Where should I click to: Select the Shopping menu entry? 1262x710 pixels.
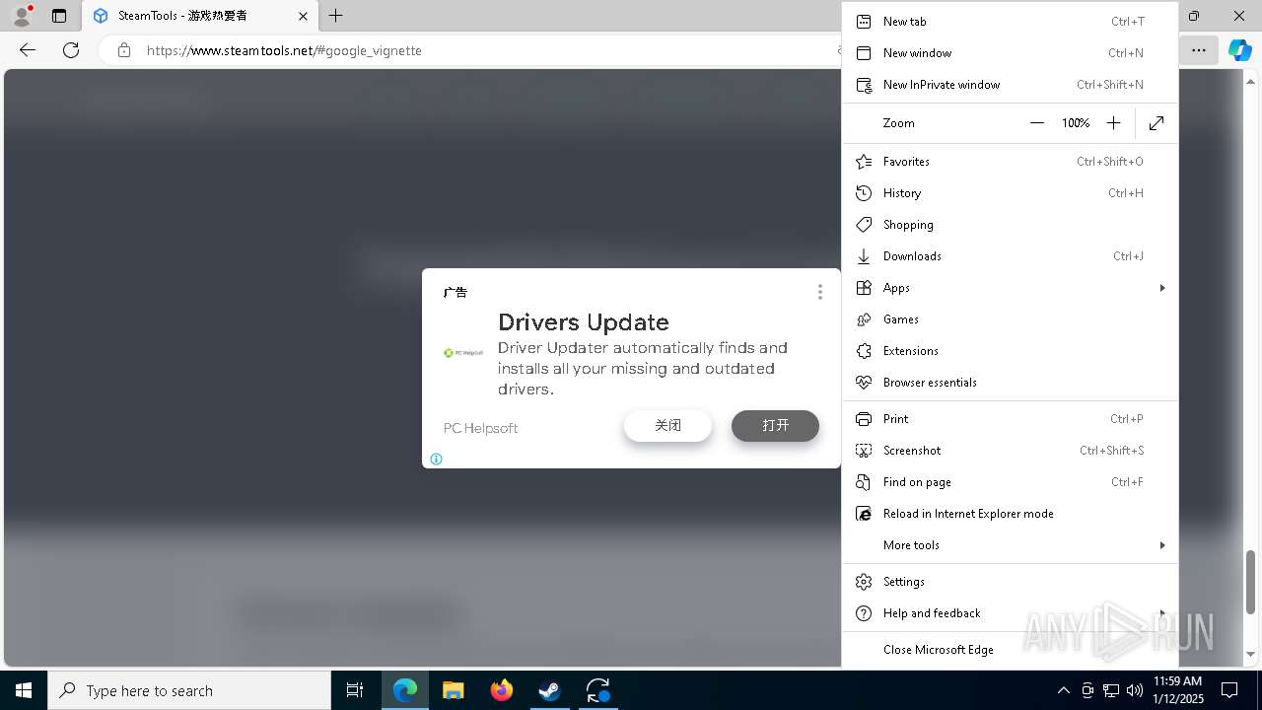pyautogui.click(x=1011, y=225)
